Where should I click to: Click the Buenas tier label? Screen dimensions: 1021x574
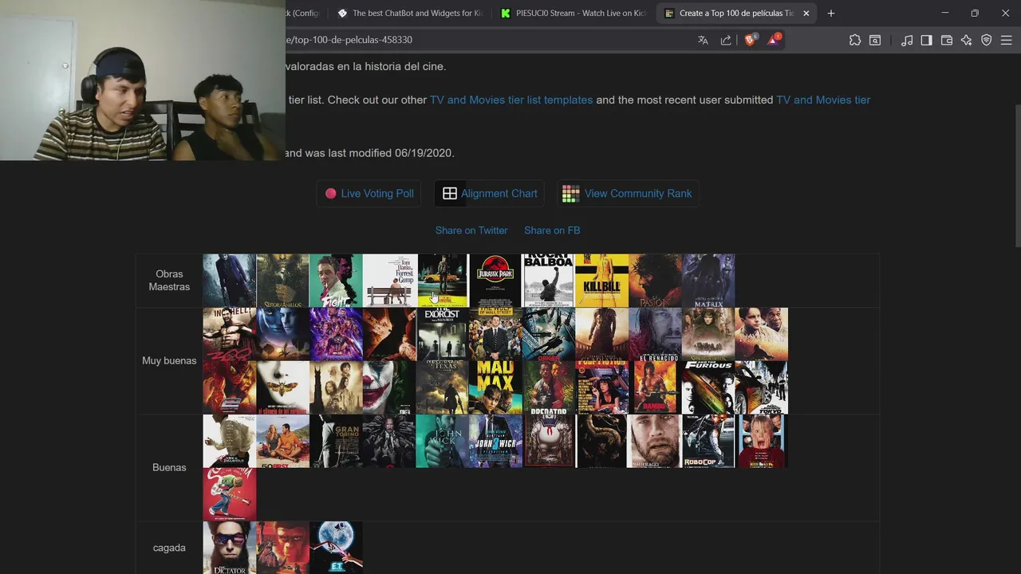pos(169,468)
